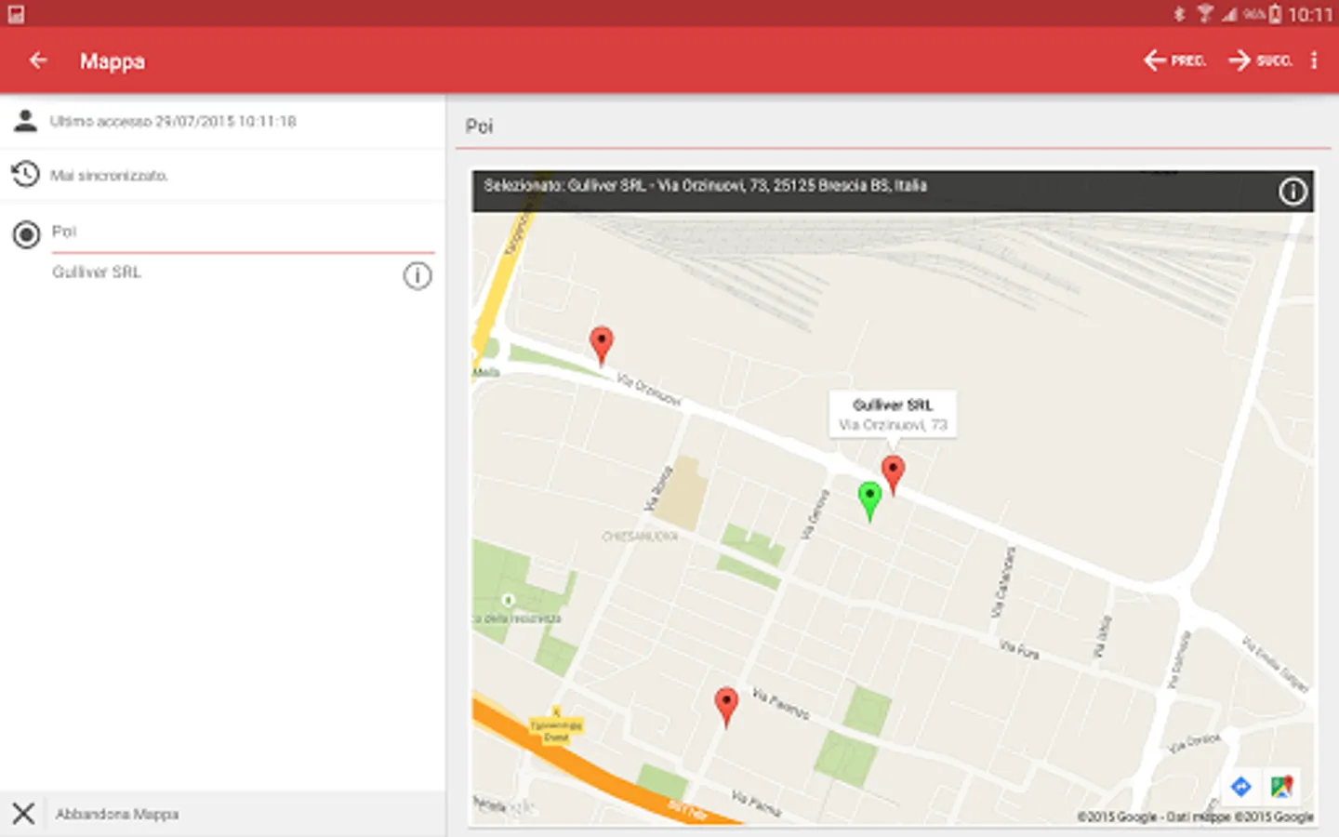Click the CHIESANUOVA label on the map

640,537
